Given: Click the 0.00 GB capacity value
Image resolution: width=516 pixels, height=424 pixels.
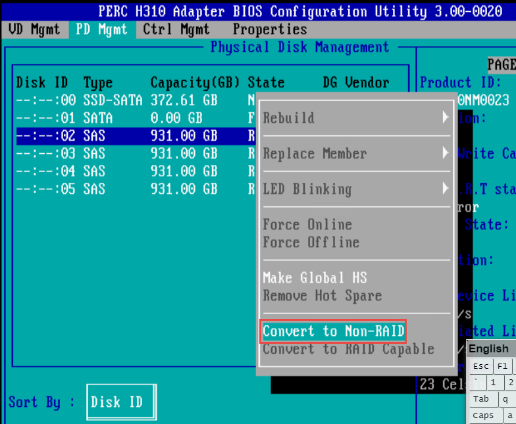Looking at the screenshot, I should (x=176, y=118).
